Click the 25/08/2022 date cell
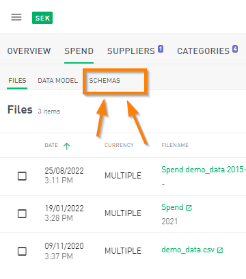 point(64,176)
